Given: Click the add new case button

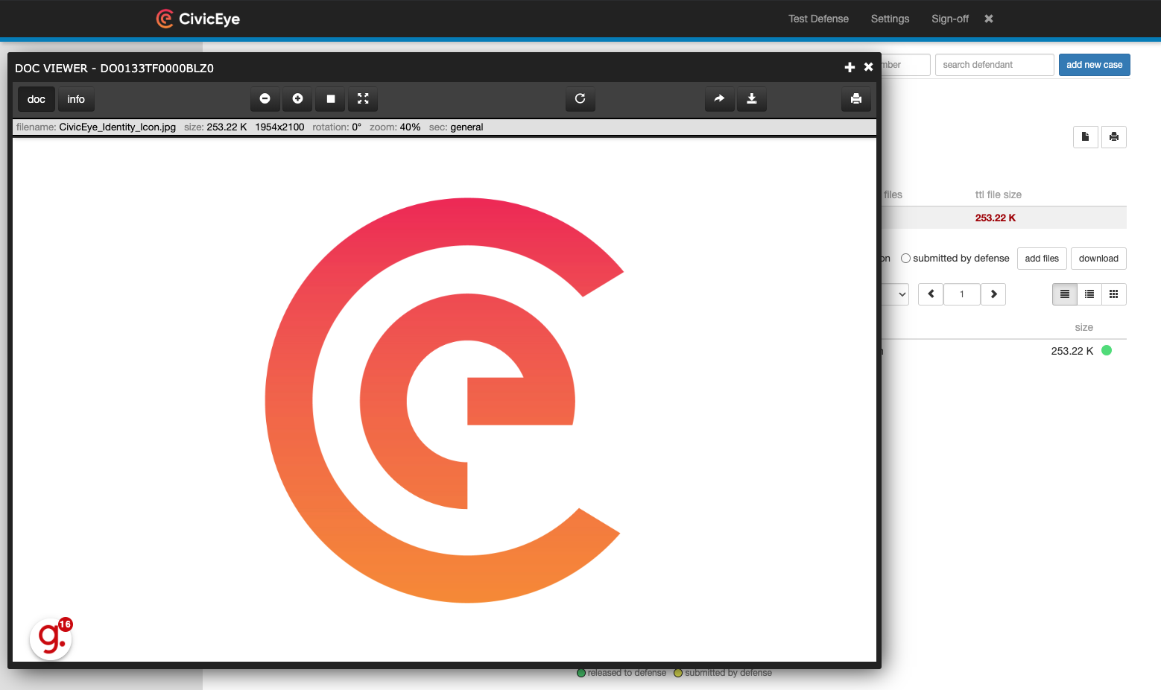Looking at the screenshot, I should [1094, 65].
